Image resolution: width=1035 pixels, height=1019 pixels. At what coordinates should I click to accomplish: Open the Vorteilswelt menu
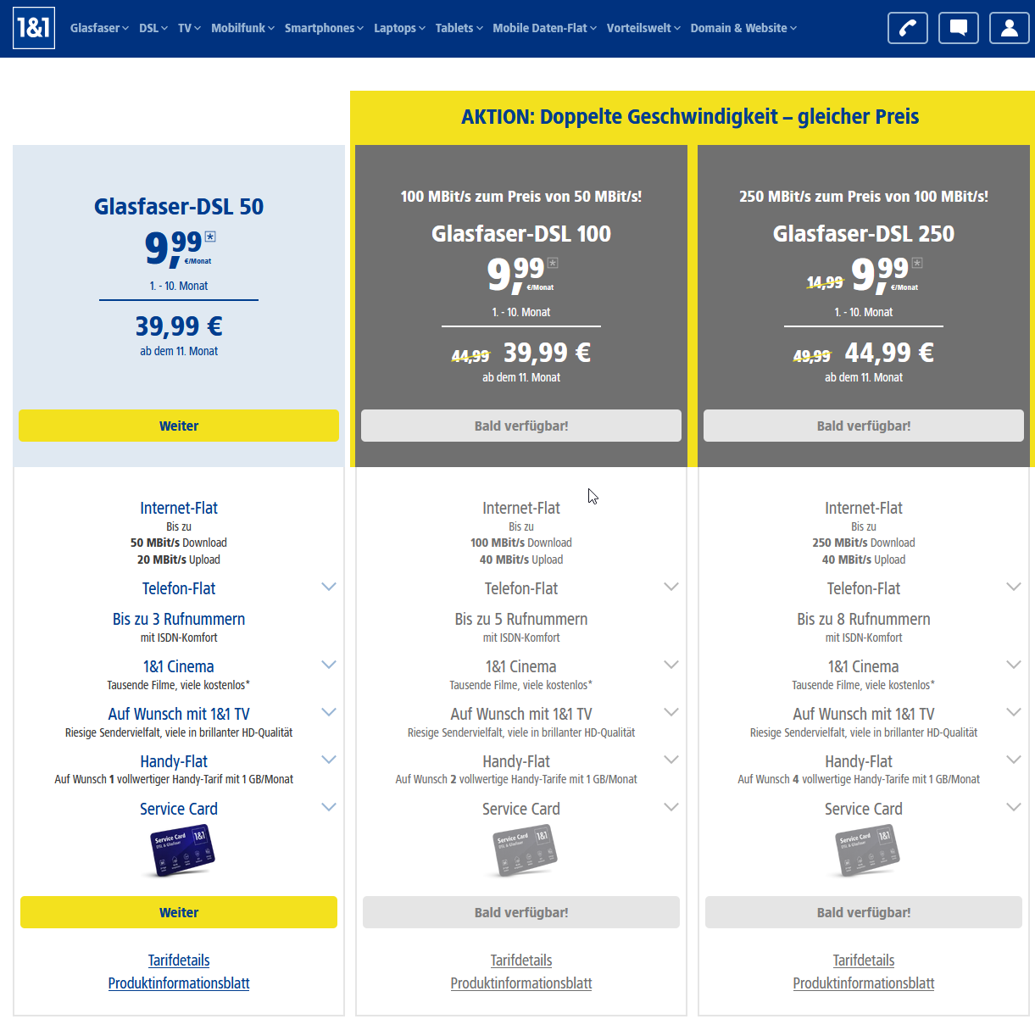tap(643, 28)
